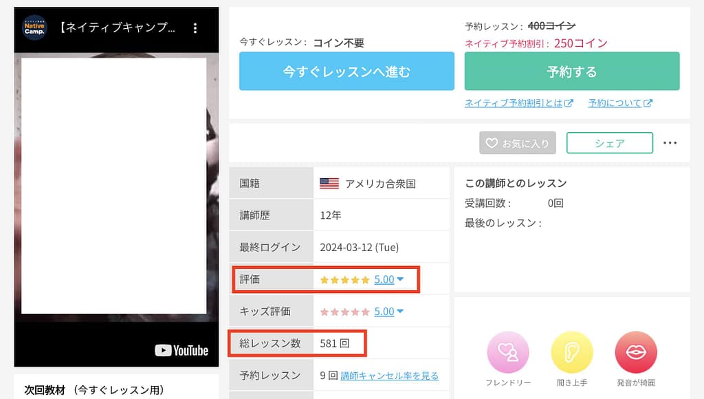Select the フレンドリー heart badge icon
This screenshot has height=399, width=704.
coord(507,353)
